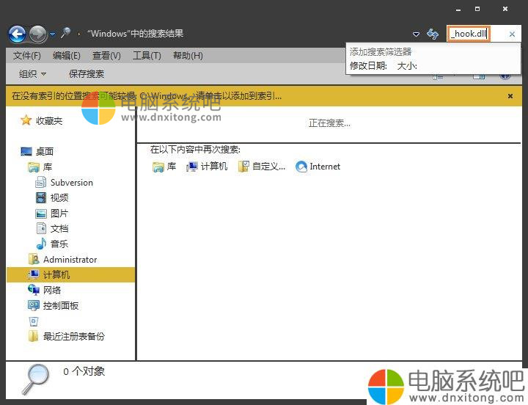Click the refresh arrows icon

click(433, 34)
